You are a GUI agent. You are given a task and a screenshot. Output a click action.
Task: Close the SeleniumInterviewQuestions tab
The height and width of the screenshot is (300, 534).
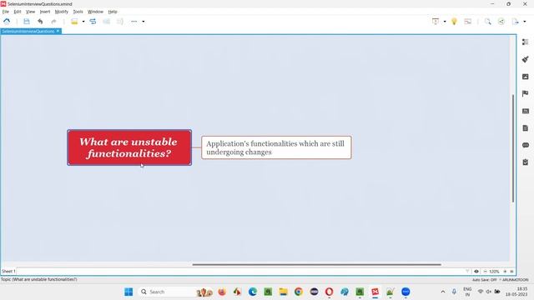58,31
